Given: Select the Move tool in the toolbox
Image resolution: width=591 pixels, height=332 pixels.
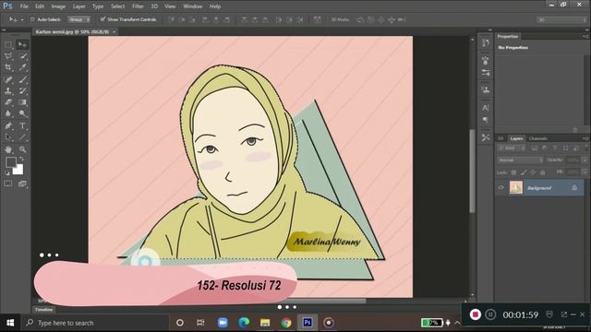Looking at the screenshot, I should [x=22, y=45].
